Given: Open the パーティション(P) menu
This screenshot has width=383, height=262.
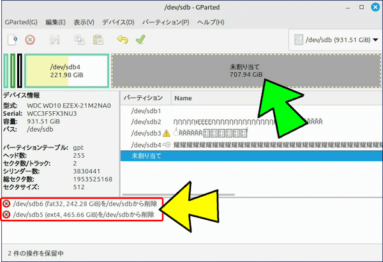Looking at the screenshot, I should [x=165, y=22].
